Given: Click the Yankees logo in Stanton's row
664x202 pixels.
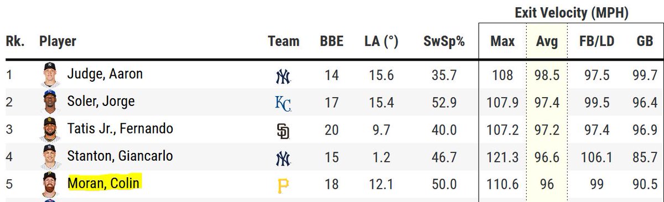Looking at the screenshot, I should tap(283, 159).
